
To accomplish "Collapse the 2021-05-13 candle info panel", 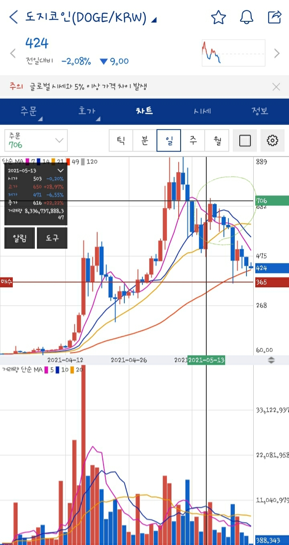I will click(61, 171).
